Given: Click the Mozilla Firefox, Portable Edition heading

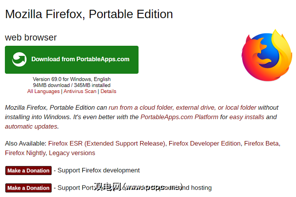Looking at the screenshot, I should point(89,14).
